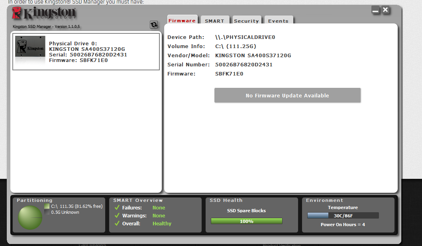This screenshot has width=422, height=246.
Task: Select the 'Physical Drive 0:' list entry
Action: pos(86,52)
